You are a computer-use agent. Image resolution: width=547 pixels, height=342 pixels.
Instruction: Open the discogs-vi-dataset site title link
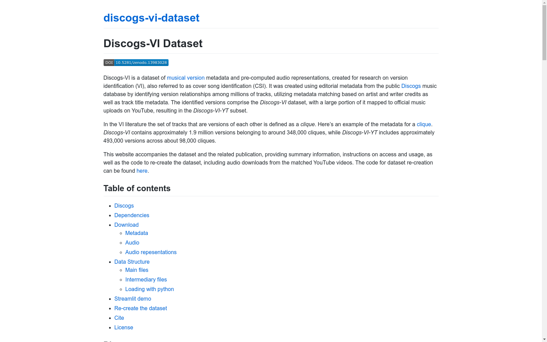coord(151,18)
